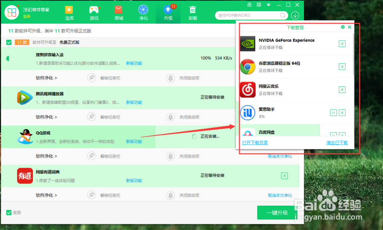Viewport: 383px width, 230px height.
Task: Open the 游戏 tab
Action: [94, 13]
